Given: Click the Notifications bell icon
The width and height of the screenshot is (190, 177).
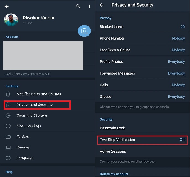Looking at the screenshot, I should (8, 94).
